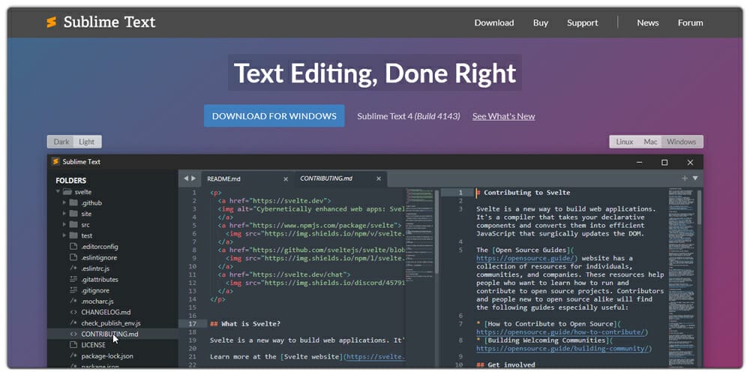Click the test folder icon
The width and height of the screenshot is (750, 375).
tap(73, 235)
